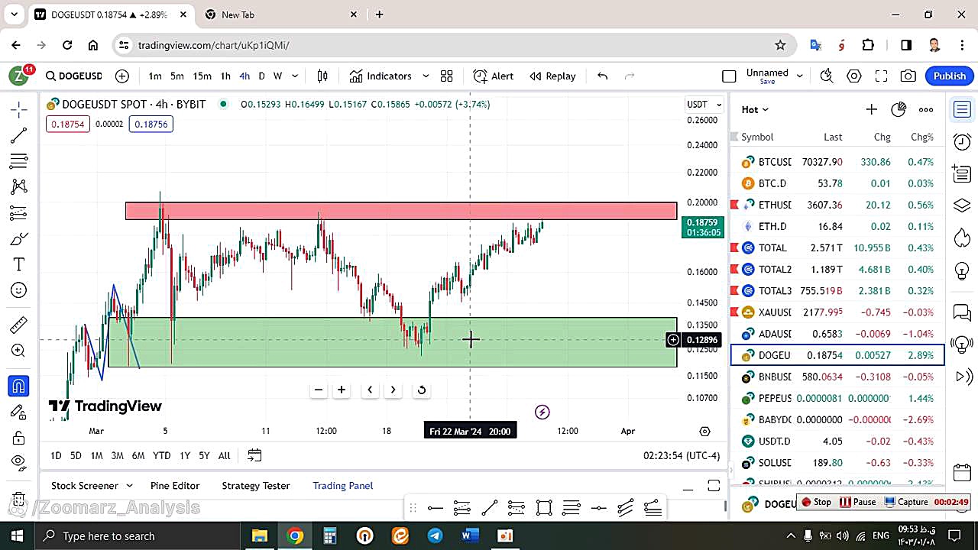Click the compare or add symbol plus
This screenshot has height=550, width=978.
pos(122,76)
